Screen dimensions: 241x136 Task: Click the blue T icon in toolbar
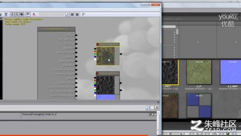(x=6, y=14)
